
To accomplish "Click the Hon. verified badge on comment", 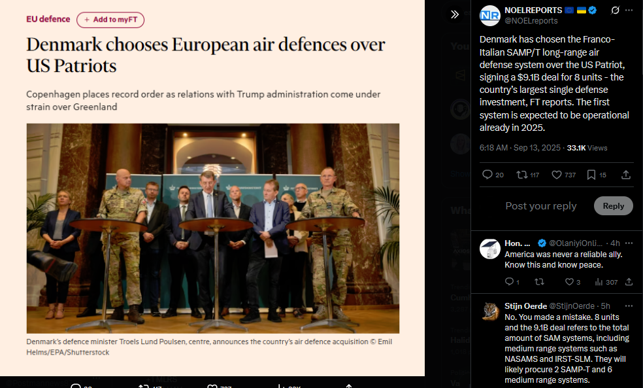I will click(542, 243).
